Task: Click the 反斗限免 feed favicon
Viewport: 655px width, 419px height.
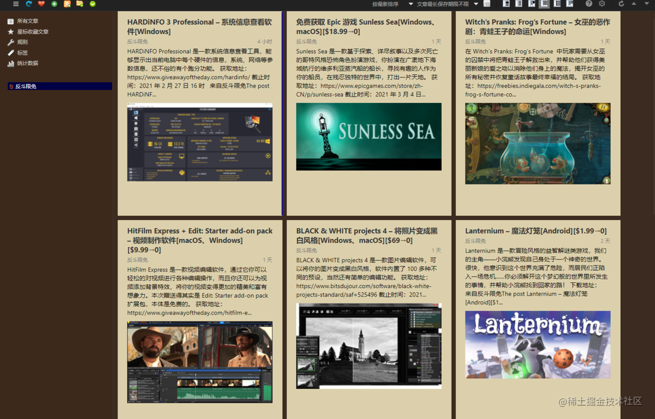Action: [x=11, y=86]
